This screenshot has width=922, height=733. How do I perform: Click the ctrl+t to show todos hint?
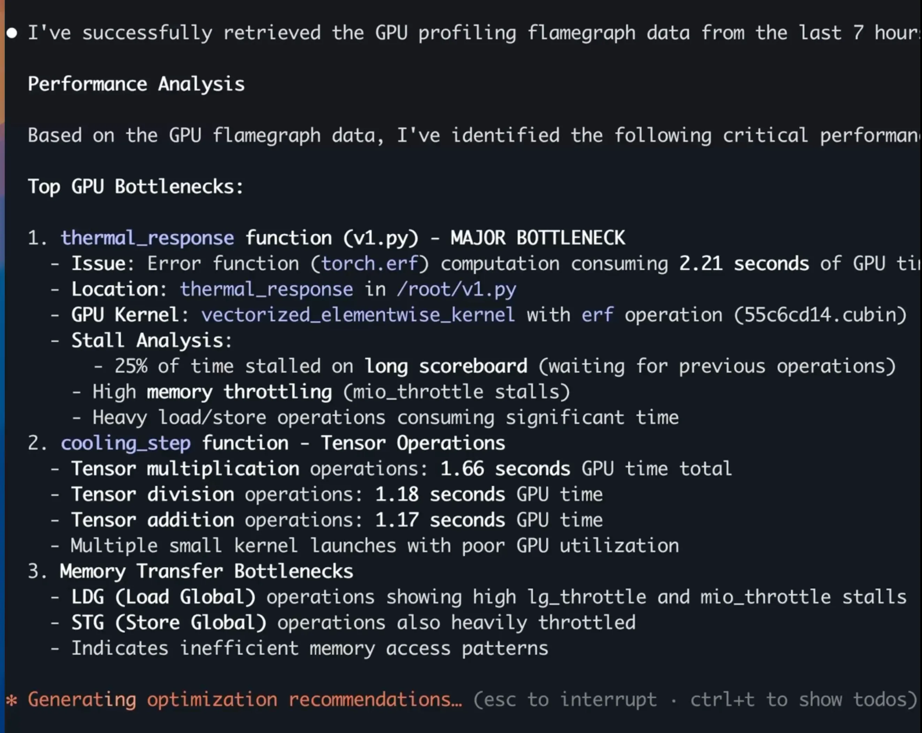(798, 700)
